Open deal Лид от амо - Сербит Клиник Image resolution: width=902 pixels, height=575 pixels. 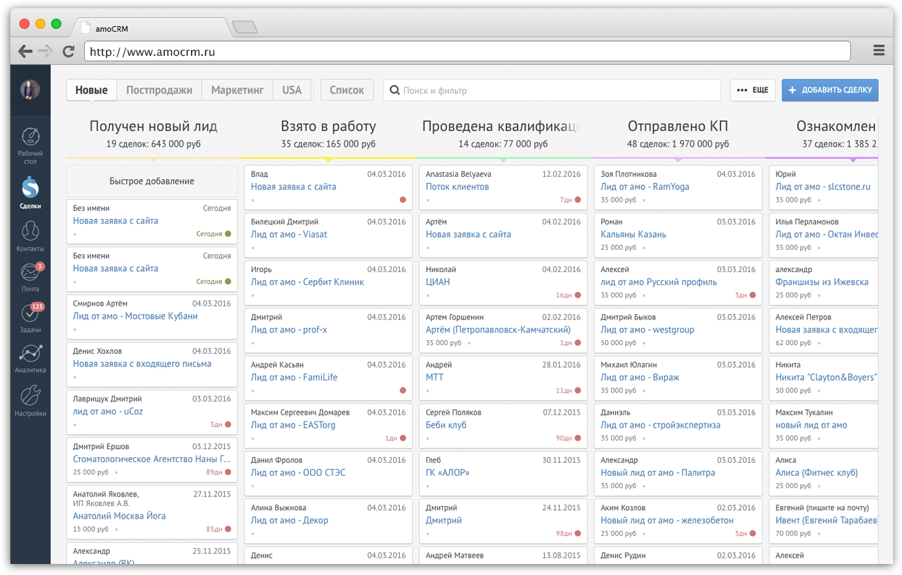tap(308, 282)
